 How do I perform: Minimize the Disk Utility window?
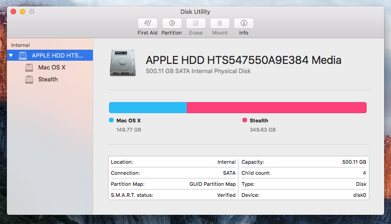23,11
